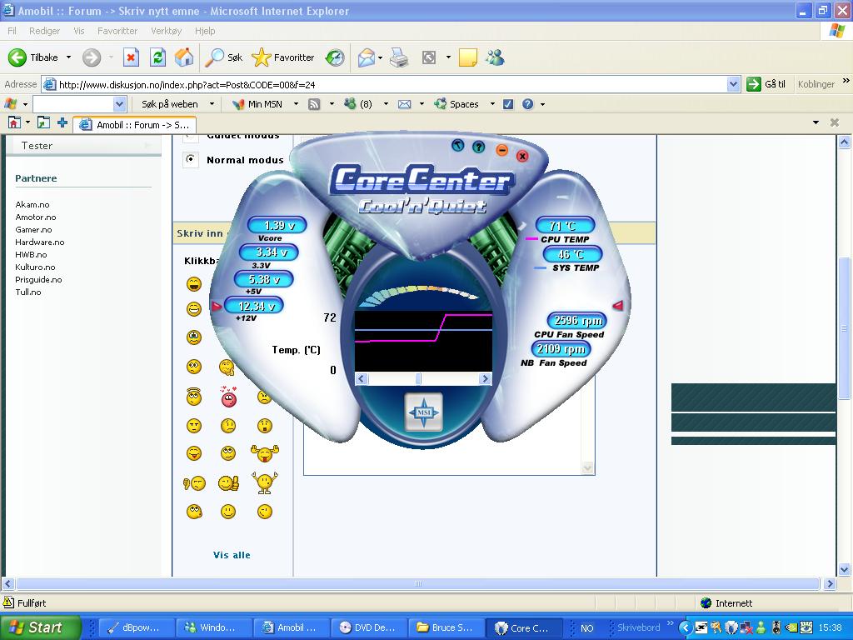This screenshot has width=853, height=640.
Task: Open the Søk search tool
Action: click(x=223, y=57)
